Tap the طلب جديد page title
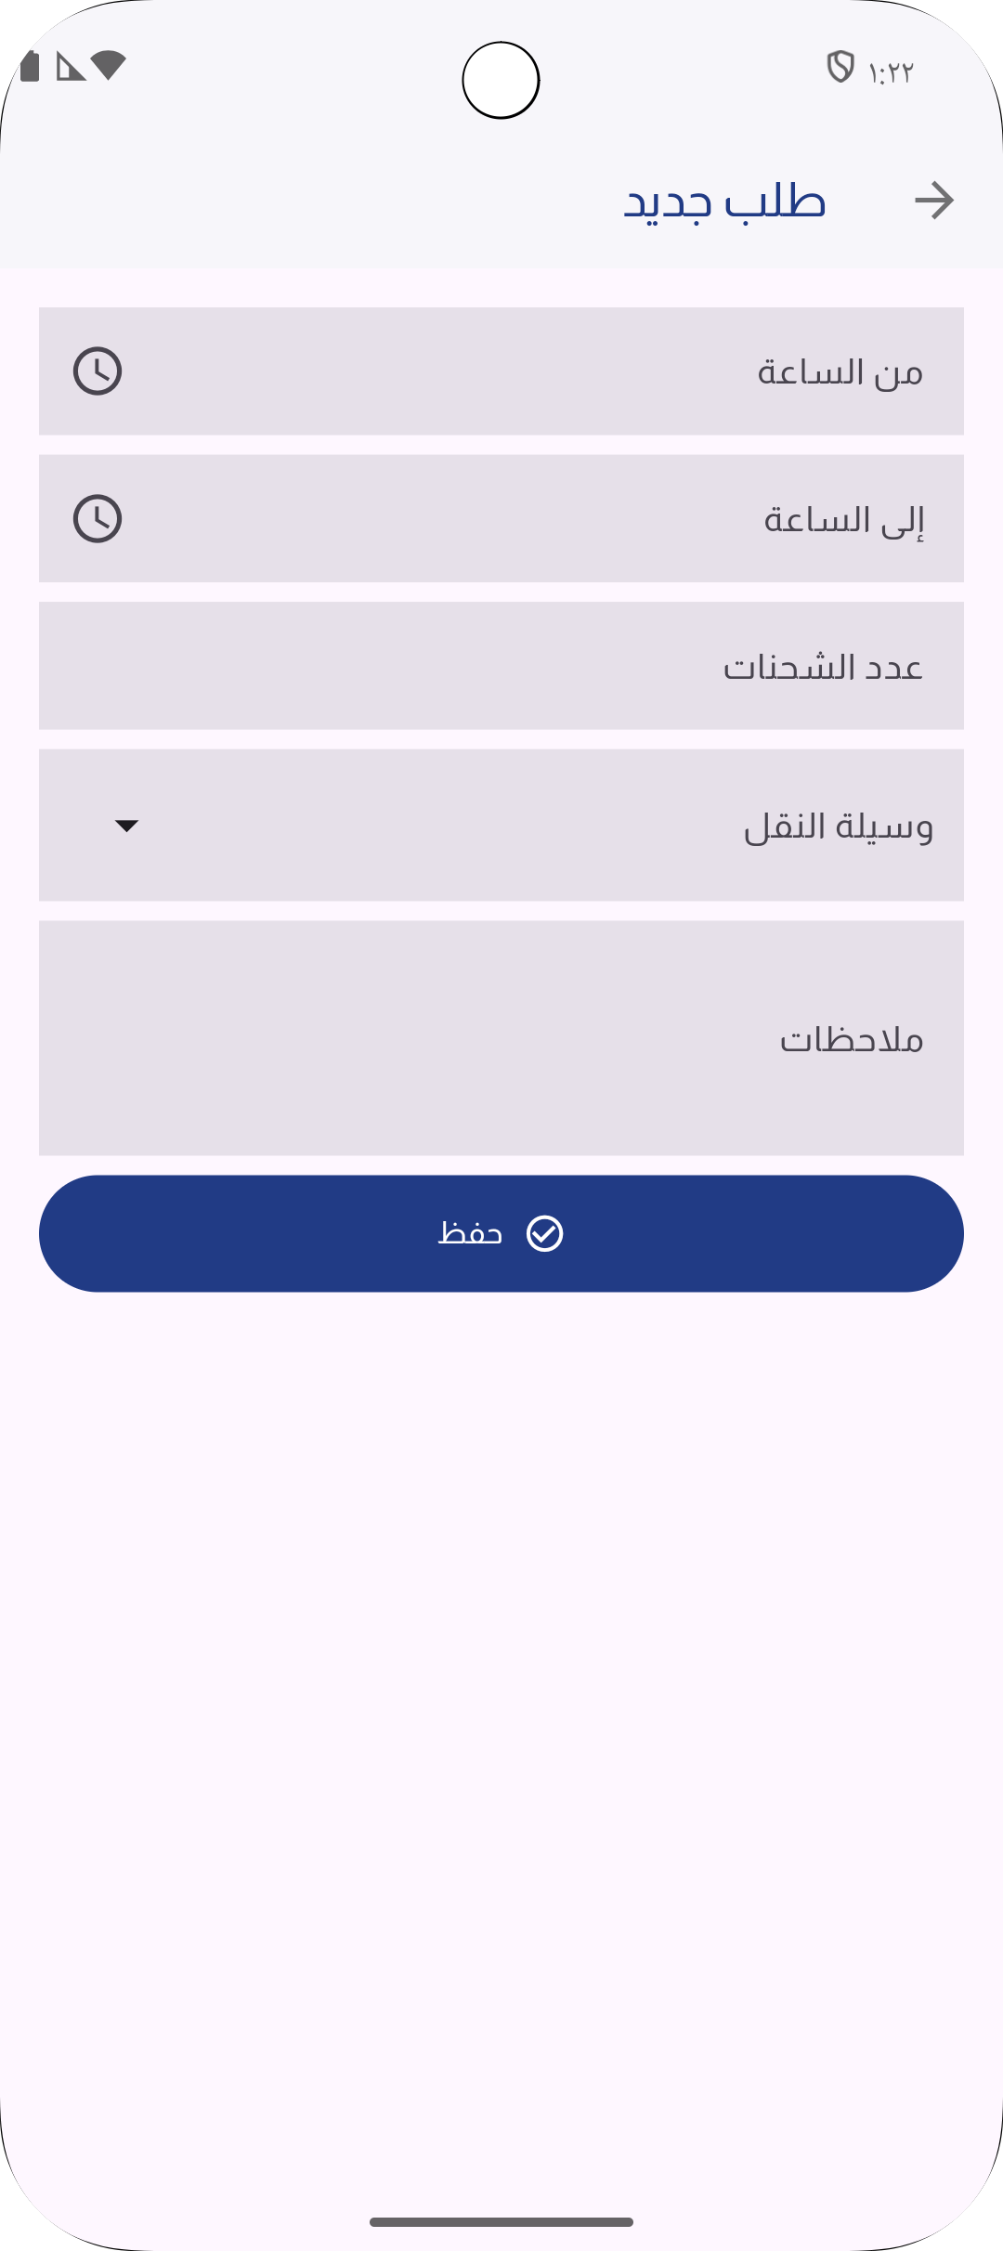The height and width of the screenshot is (2251, 1003). [x=724, y=202]
